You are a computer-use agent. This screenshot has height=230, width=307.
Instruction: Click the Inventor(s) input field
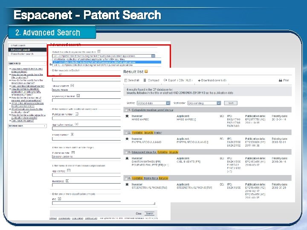pyautogui.click(x=86, y=185)
